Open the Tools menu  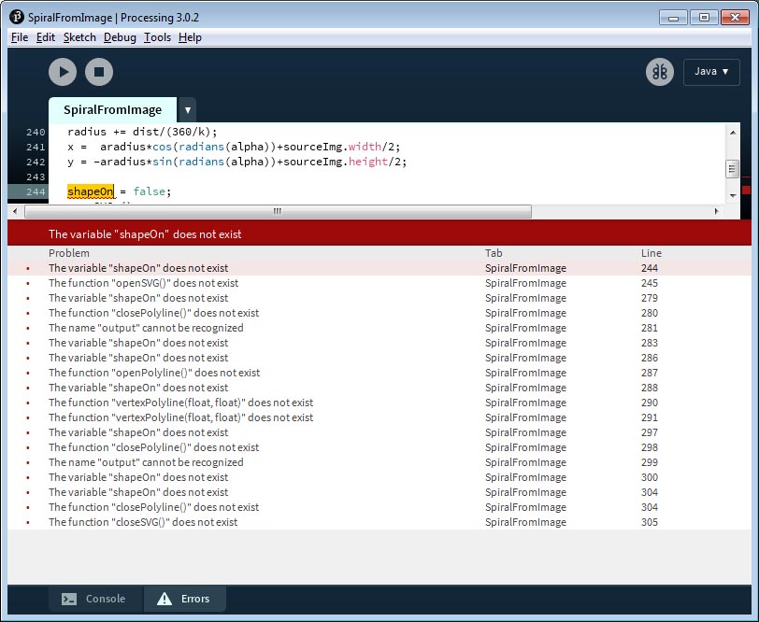coord(157,37)
